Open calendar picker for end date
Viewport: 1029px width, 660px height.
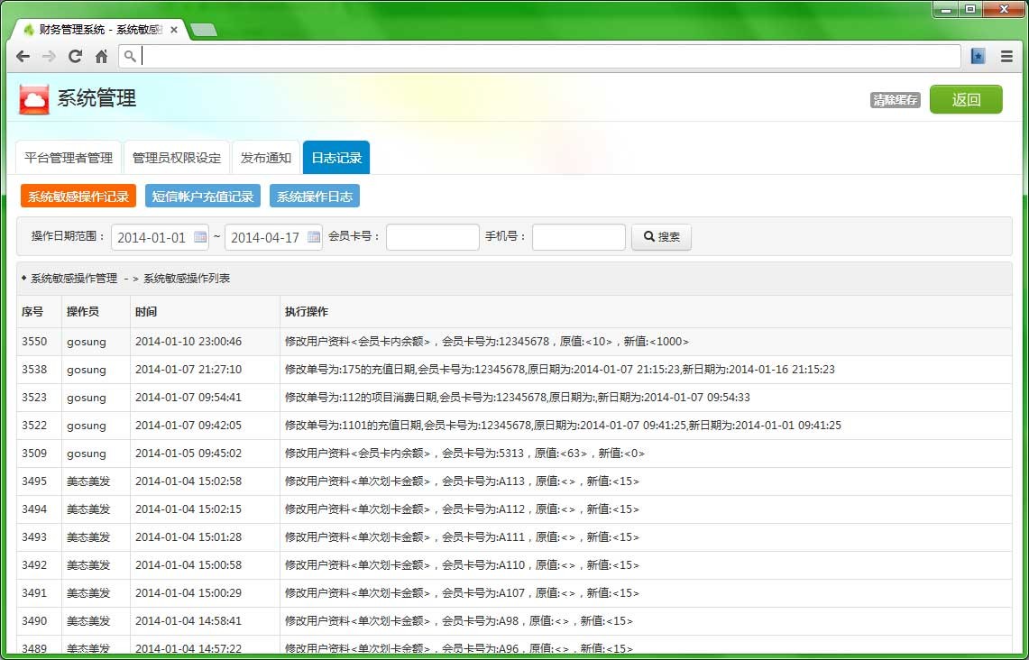click(x=314, y=237)
